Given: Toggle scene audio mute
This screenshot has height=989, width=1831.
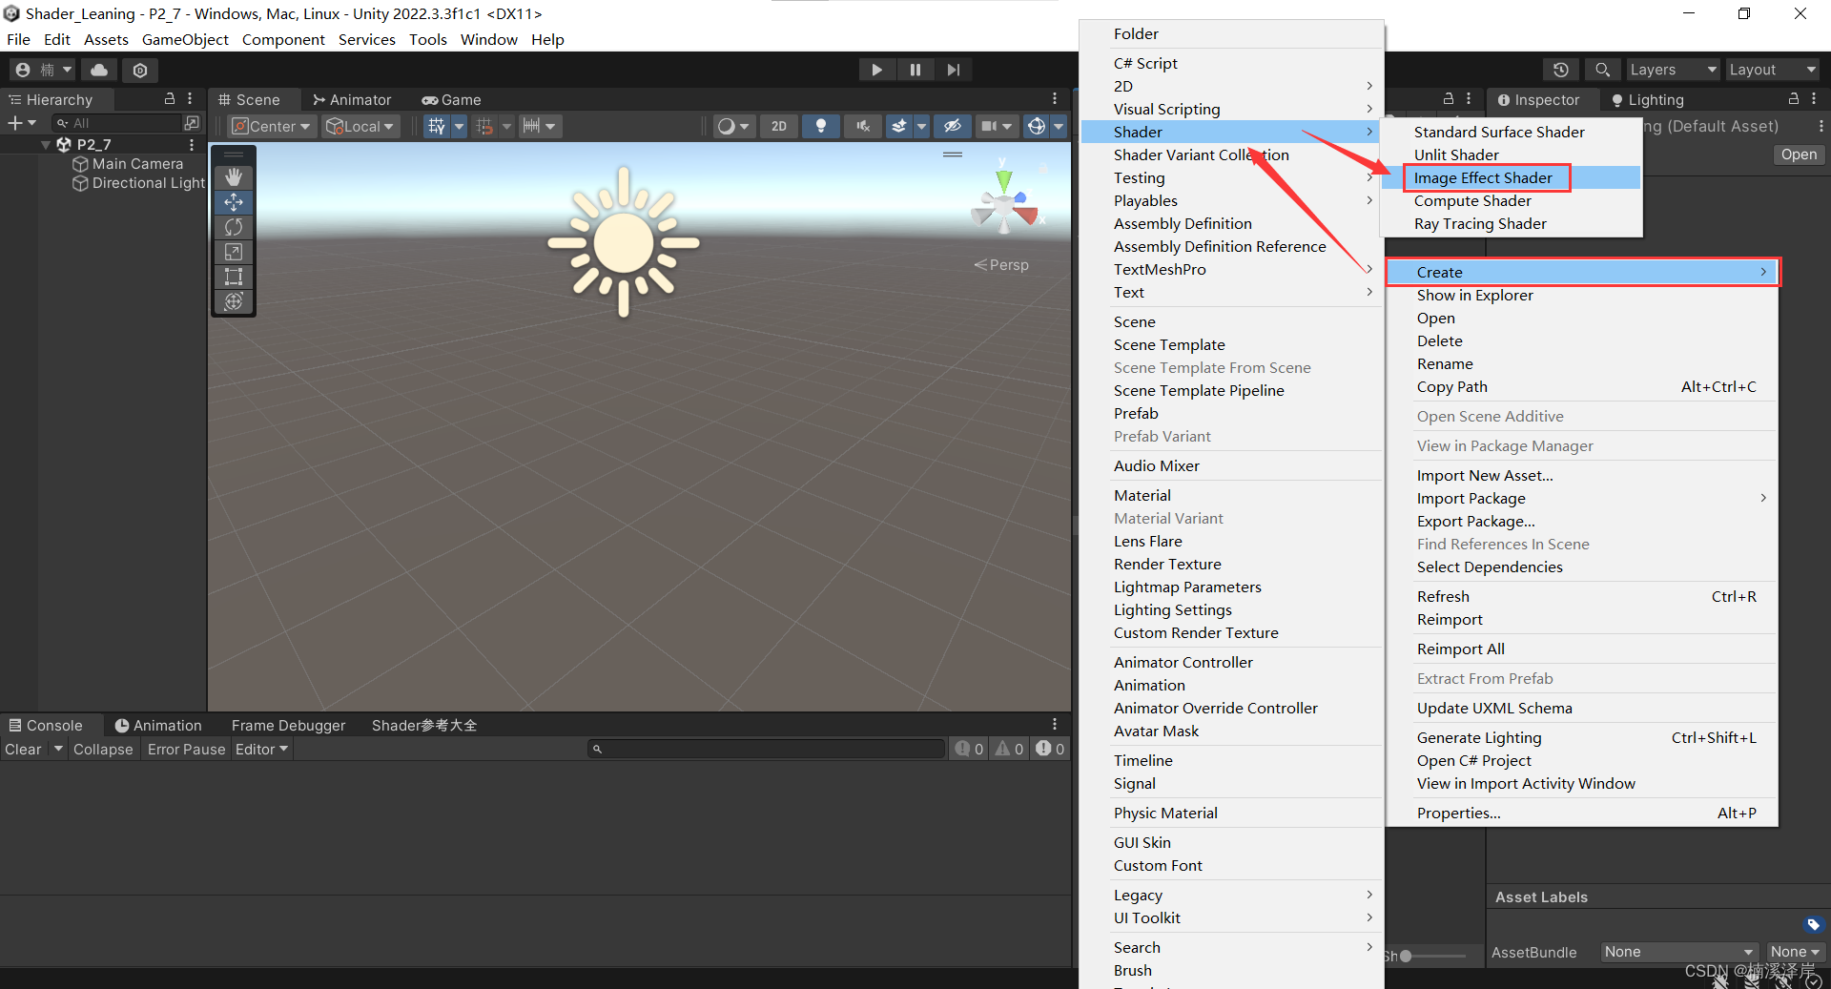Looking at the screenshot, I should coord(863,126).
